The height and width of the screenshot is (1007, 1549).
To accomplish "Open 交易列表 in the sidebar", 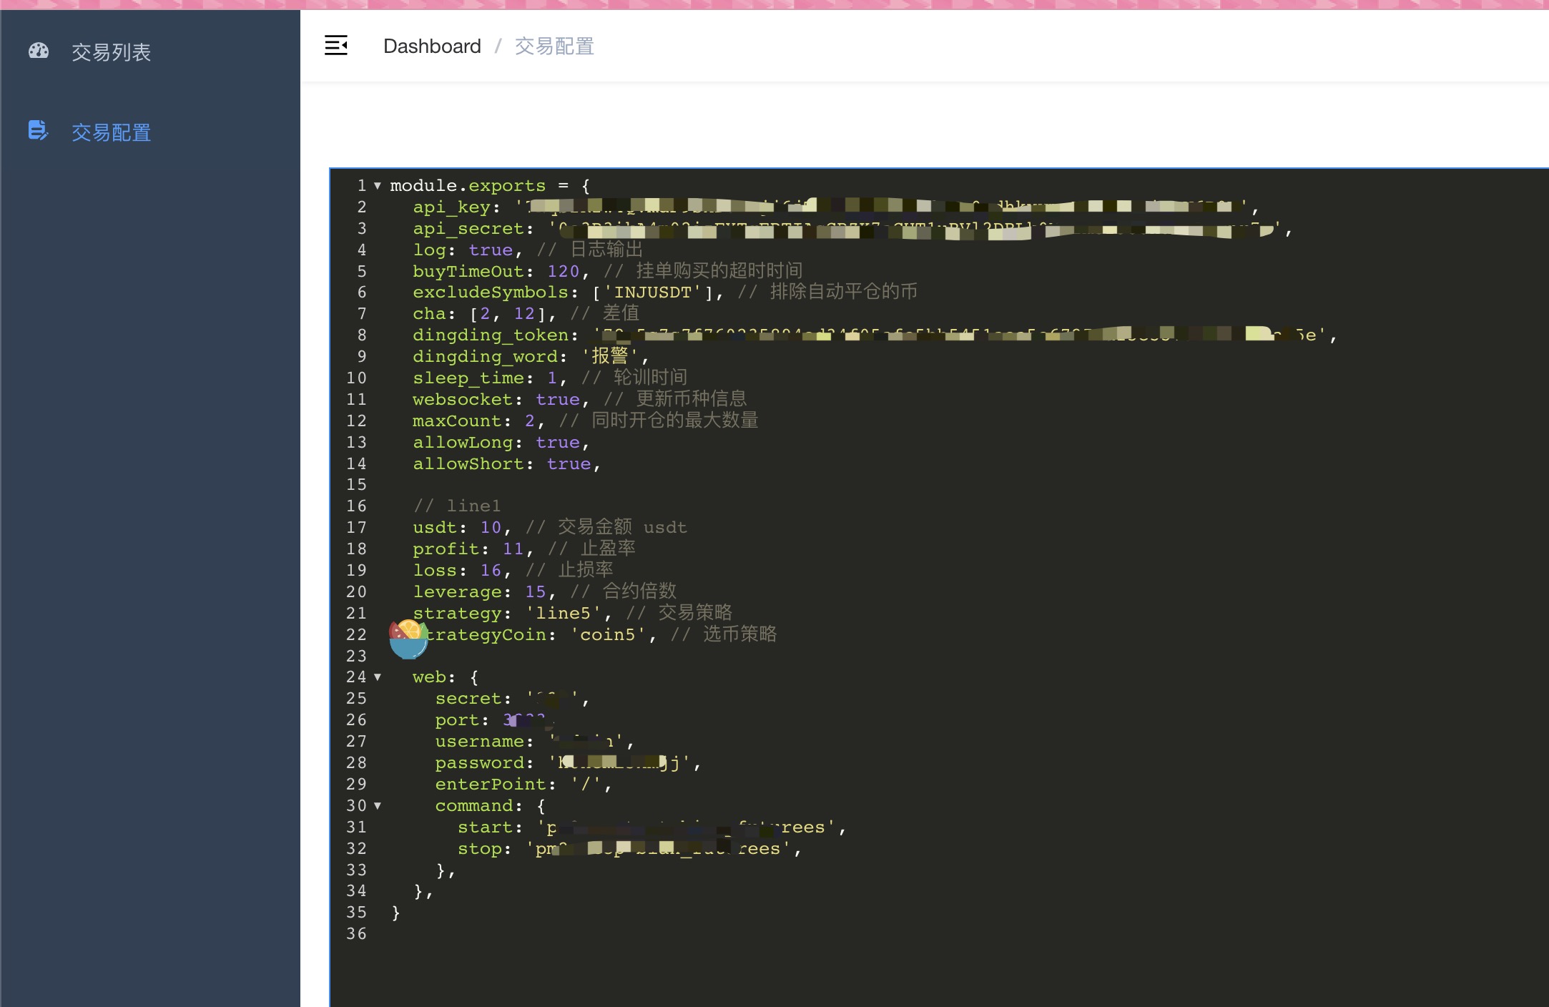I will point(111,52).
